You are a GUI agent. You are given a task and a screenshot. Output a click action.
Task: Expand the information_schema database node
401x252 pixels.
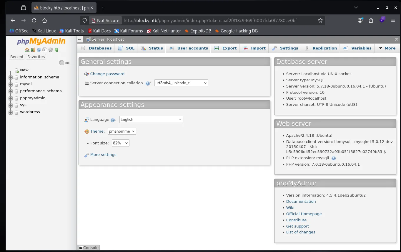[11, 78]
